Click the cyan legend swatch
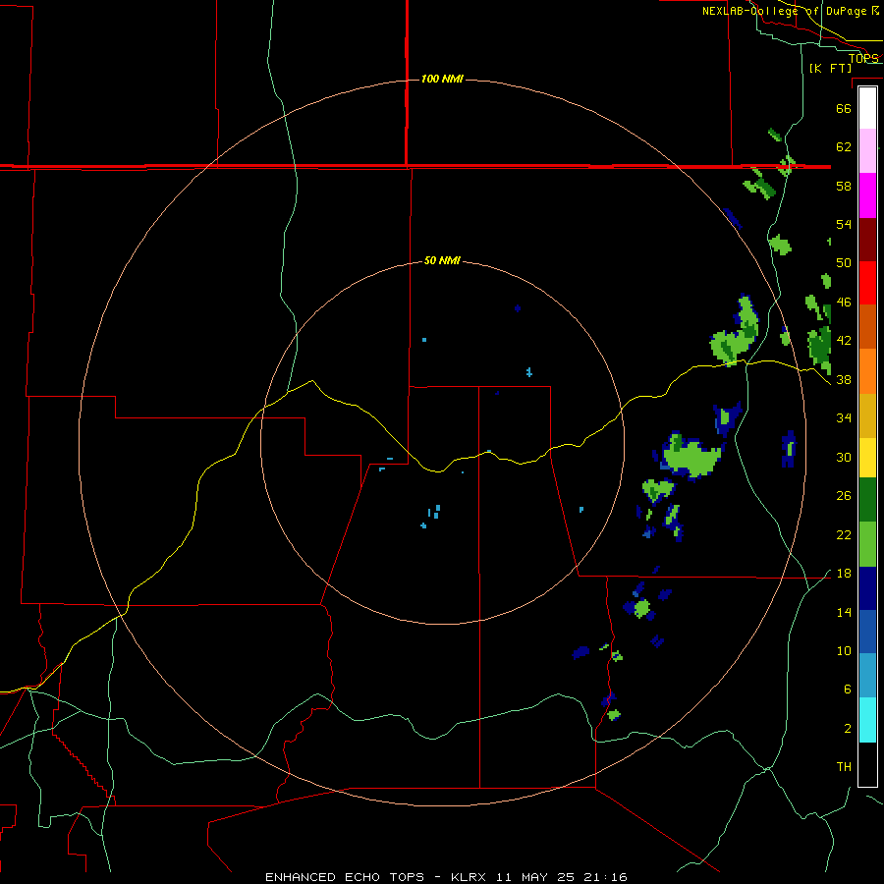Image resolution: width=884 pixels, height=884 pixels. pyautogui.click(x=867, y=720)
